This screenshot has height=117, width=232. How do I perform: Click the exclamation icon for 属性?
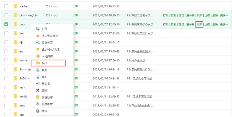tap(38, 111)
